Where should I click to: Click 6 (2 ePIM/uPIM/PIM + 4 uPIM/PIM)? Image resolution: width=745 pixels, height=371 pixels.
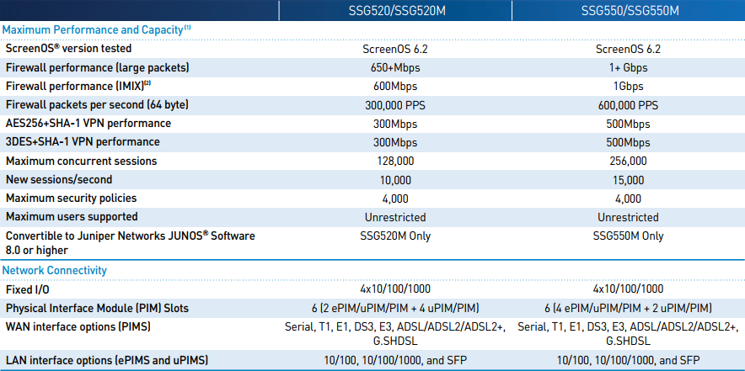tap(395, 309)
